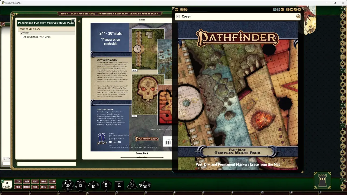
Task: Roll the d4 die
Action: click(x=132, y=185)
